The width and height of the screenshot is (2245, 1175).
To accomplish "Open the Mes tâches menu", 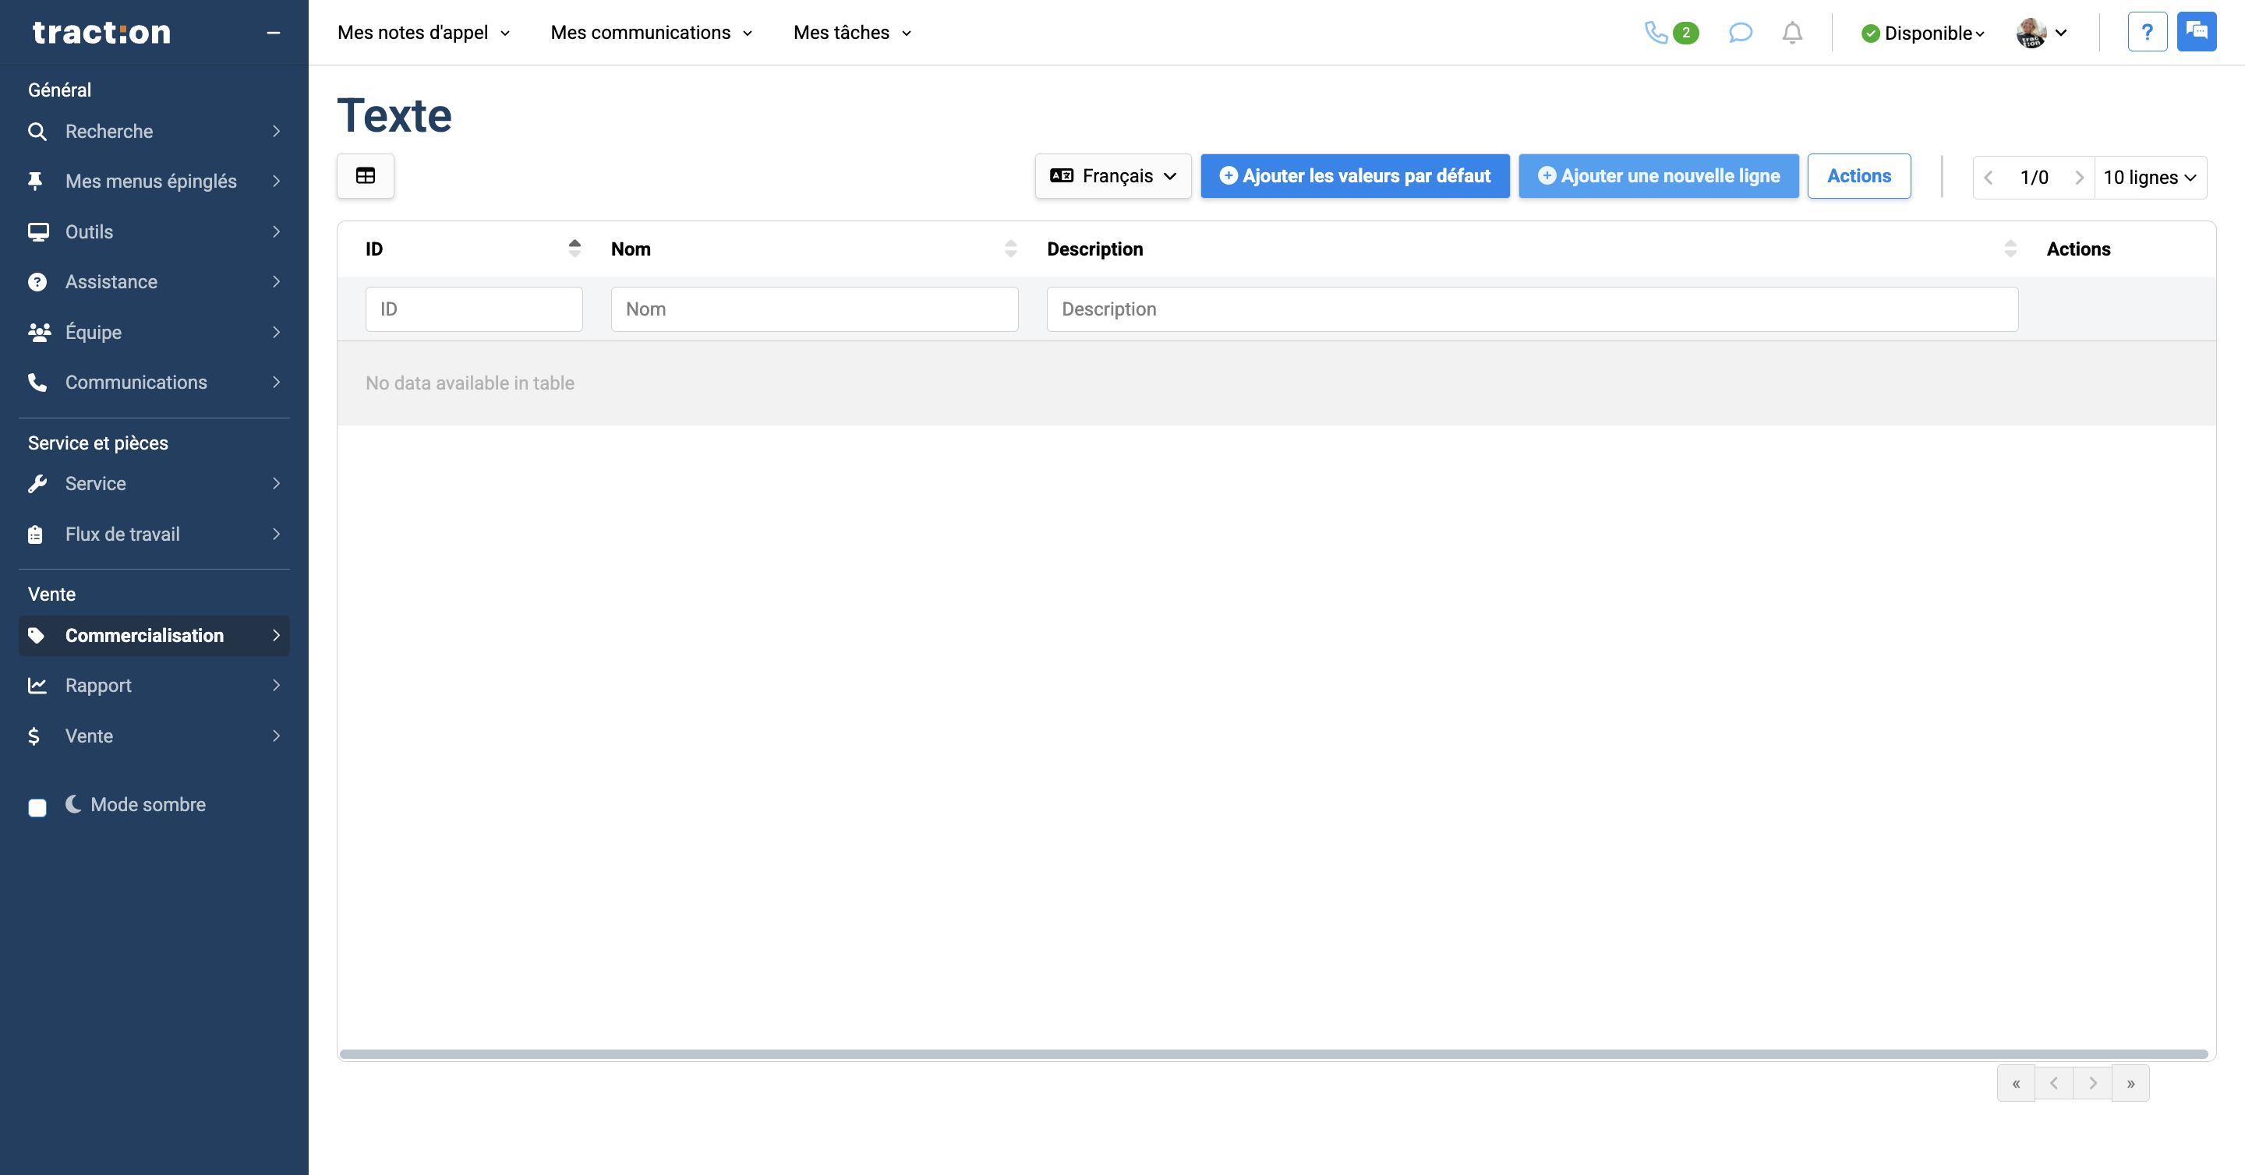I will [x=850, y=32].
